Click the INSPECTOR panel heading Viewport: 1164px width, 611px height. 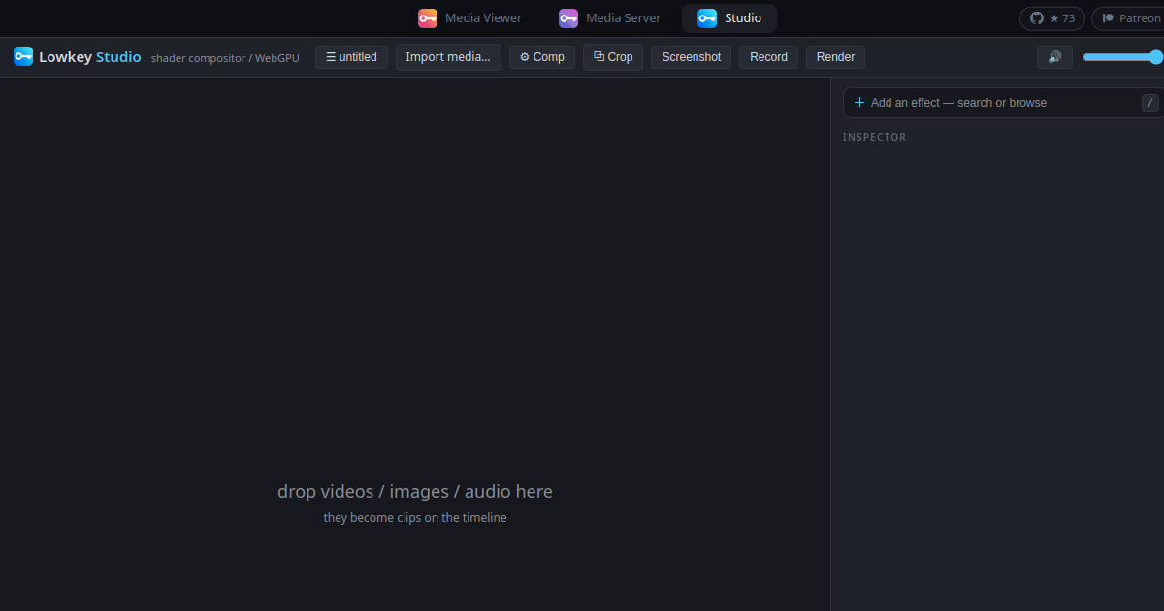coord(874,137)
